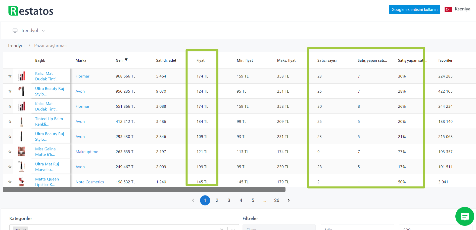The image size is (476, 230).
Task: Star the Flormar 968 666 TL row
Action: coord(10,76)
